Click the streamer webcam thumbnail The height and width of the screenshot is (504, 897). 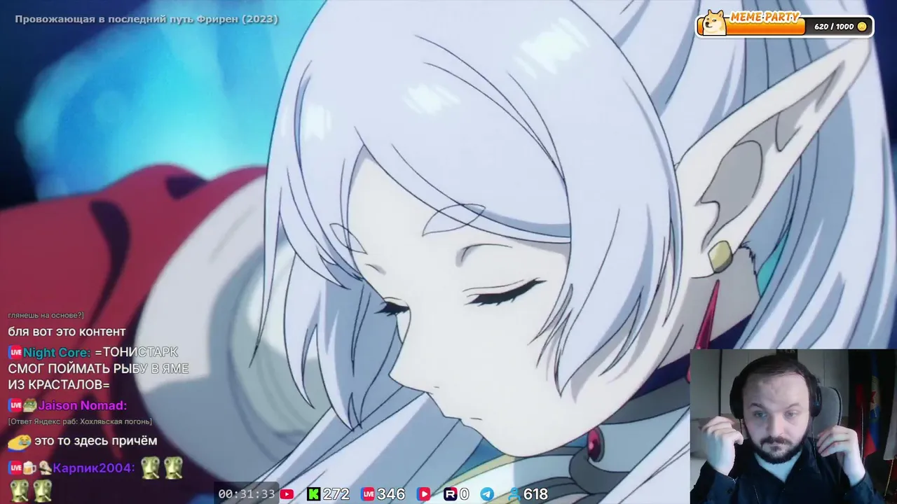793,426
